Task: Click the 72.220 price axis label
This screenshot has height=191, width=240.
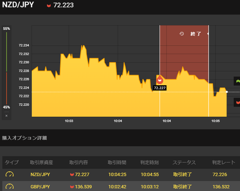Action: pyautogui.click(x=24, y=105)
